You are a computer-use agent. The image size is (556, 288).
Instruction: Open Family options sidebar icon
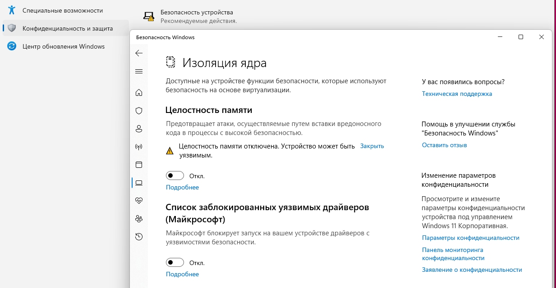[x=139, y=219]
